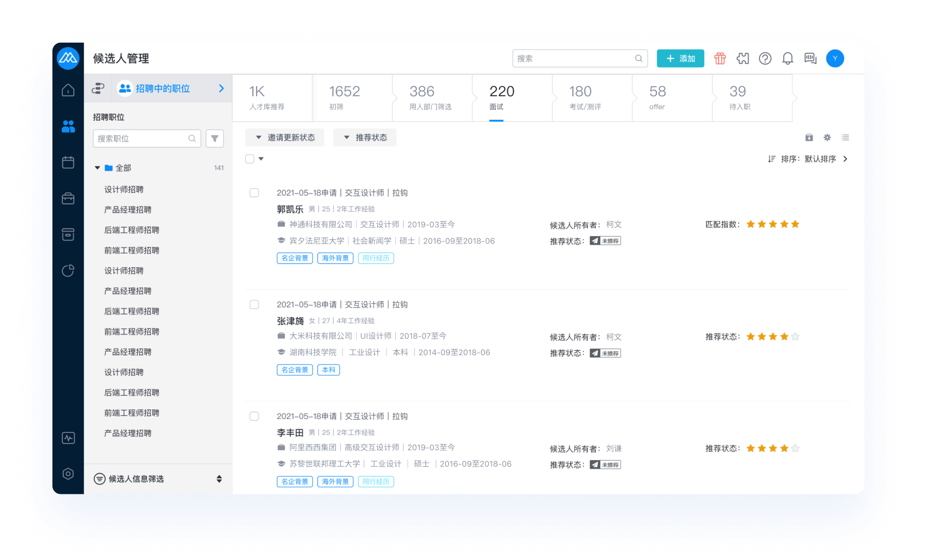
Task: Toggle the select-all checkbox above the list
Action: (250, 159)
